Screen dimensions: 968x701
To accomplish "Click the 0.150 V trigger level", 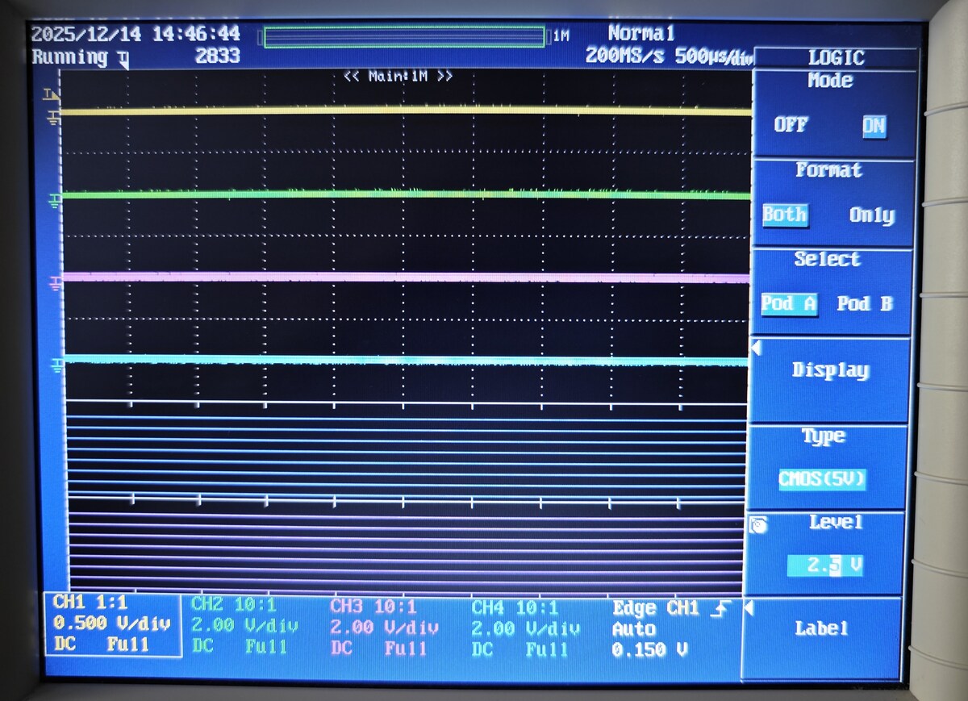I will coord(650,649).
